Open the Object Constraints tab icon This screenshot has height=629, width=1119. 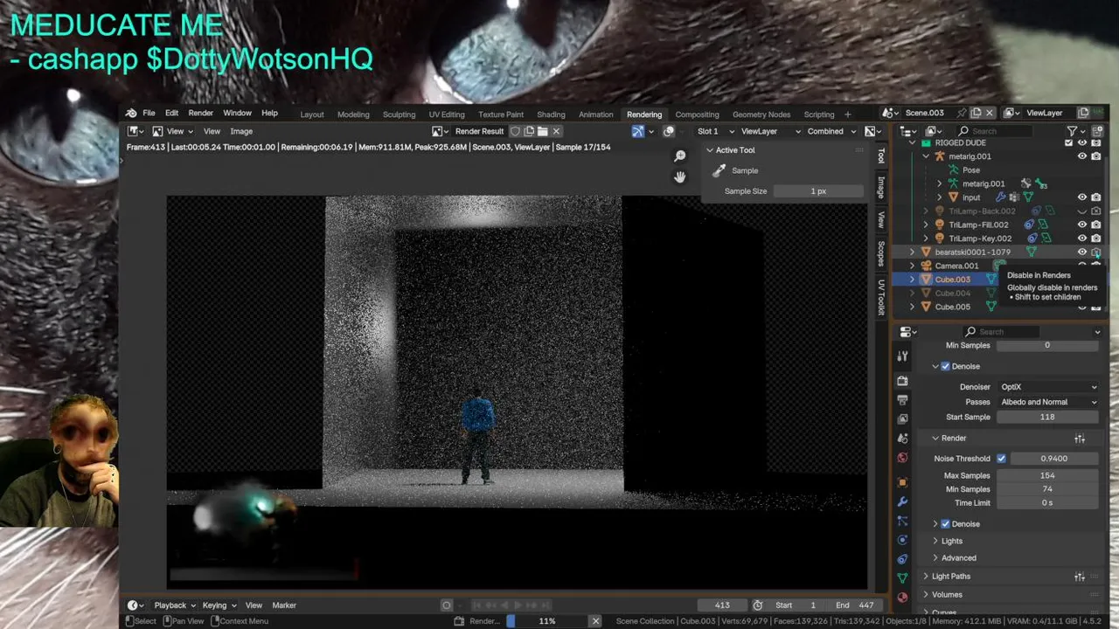(x=902, y=559)
